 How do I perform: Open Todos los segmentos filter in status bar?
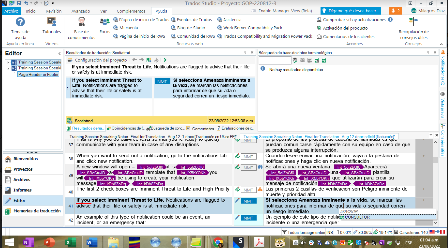point(304,232)
